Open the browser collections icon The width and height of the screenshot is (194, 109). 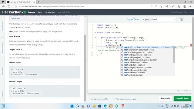(179, 6)
